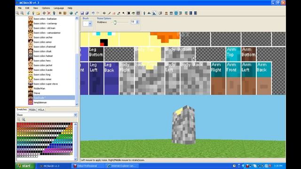Click the skin list scroll-up arrow
The image size is (301, 169).
pos(77,18)
